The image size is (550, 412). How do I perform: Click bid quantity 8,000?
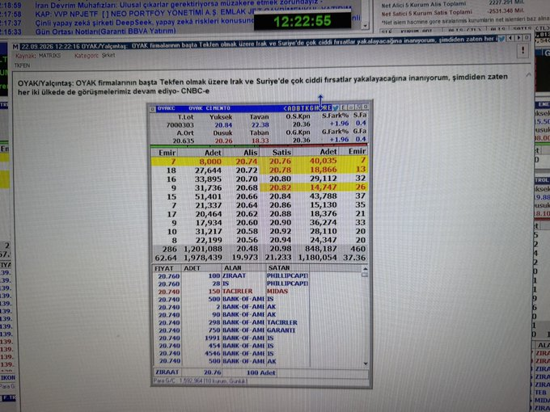(x=210, y=162)
